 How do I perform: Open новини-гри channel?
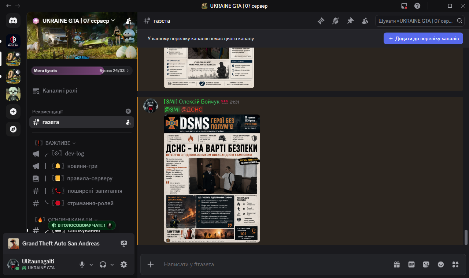82,166
